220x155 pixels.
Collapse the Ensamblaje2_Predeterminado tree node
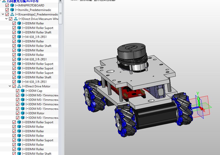[x=3, y=14]
